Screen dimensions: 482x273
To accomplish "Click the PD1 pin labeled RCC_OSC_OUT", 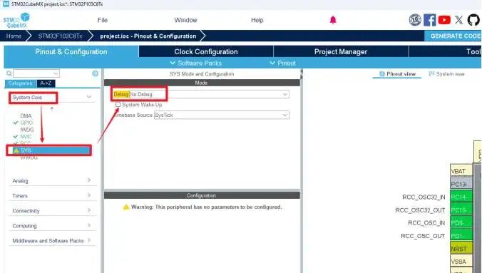I will tap(461, 235).
